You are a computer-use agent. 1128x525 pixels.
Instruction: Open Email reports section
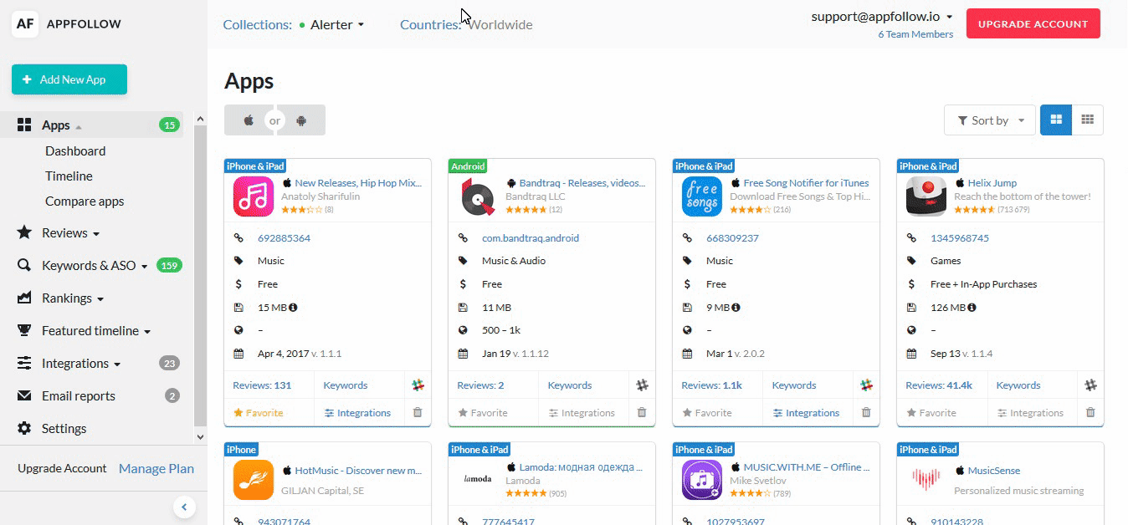tap(78, 396)
